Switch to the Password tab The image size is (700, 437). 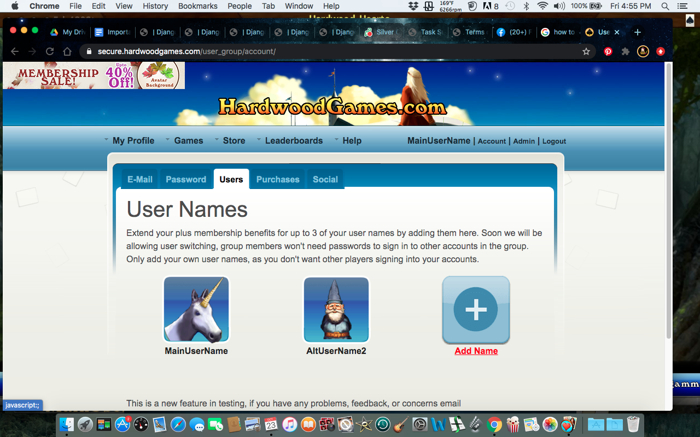point(186,179)
